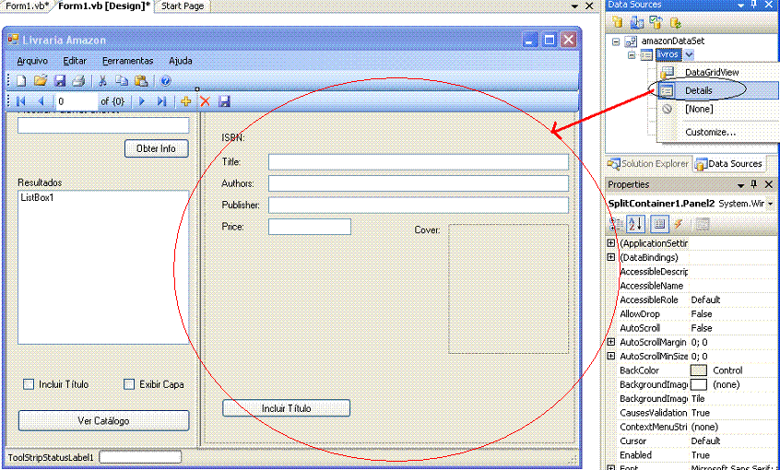
Task: Click the Add New yellow plus icon
Action: [186, 101]
